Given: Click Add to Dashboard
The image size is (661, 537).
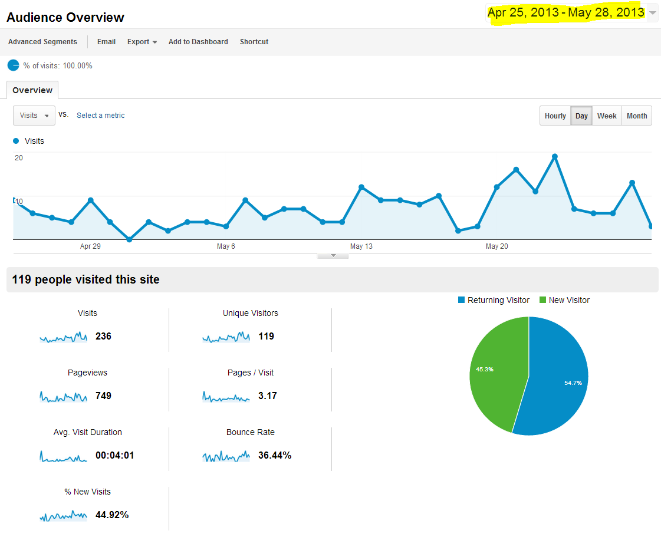Looking at the screenshot, I should pyautogui.click(x=198, y=42).
